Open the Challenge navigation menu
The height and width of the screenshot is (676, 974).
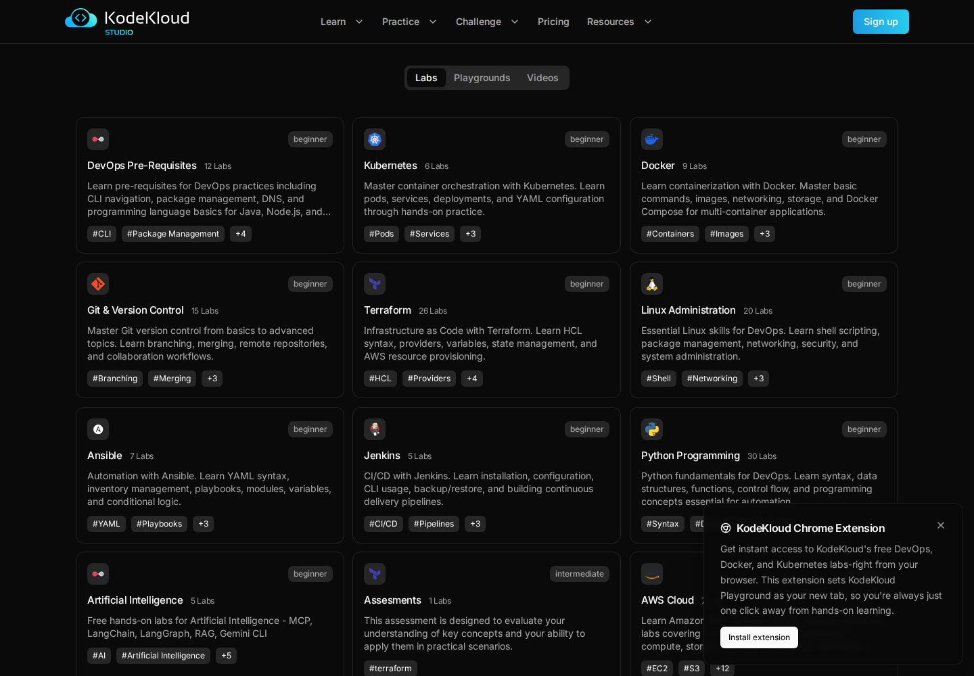pyautogui.click(x=478, y=22)
